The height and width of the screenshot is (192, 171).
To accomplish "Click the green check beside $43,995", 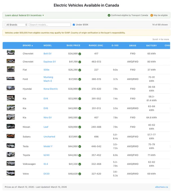I will coord(80,108).
